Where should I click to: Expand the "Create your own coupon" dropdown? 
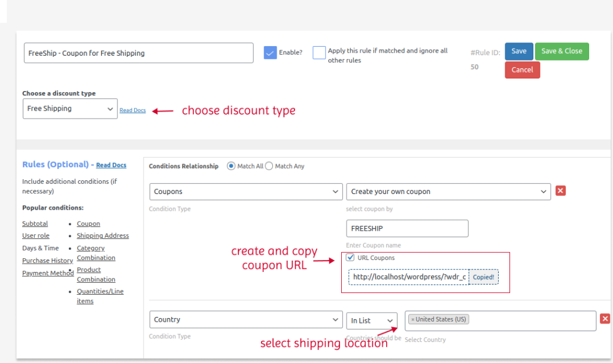tap(448, 190)
